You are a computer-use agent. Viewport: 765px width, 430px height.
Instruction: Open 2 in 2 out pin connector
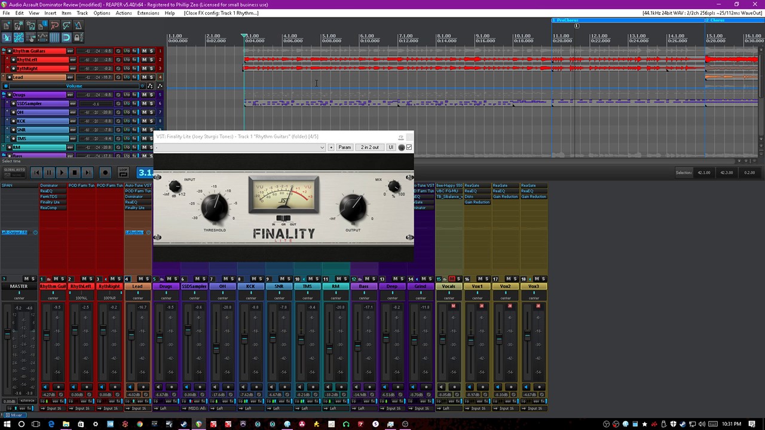point(369,147)
